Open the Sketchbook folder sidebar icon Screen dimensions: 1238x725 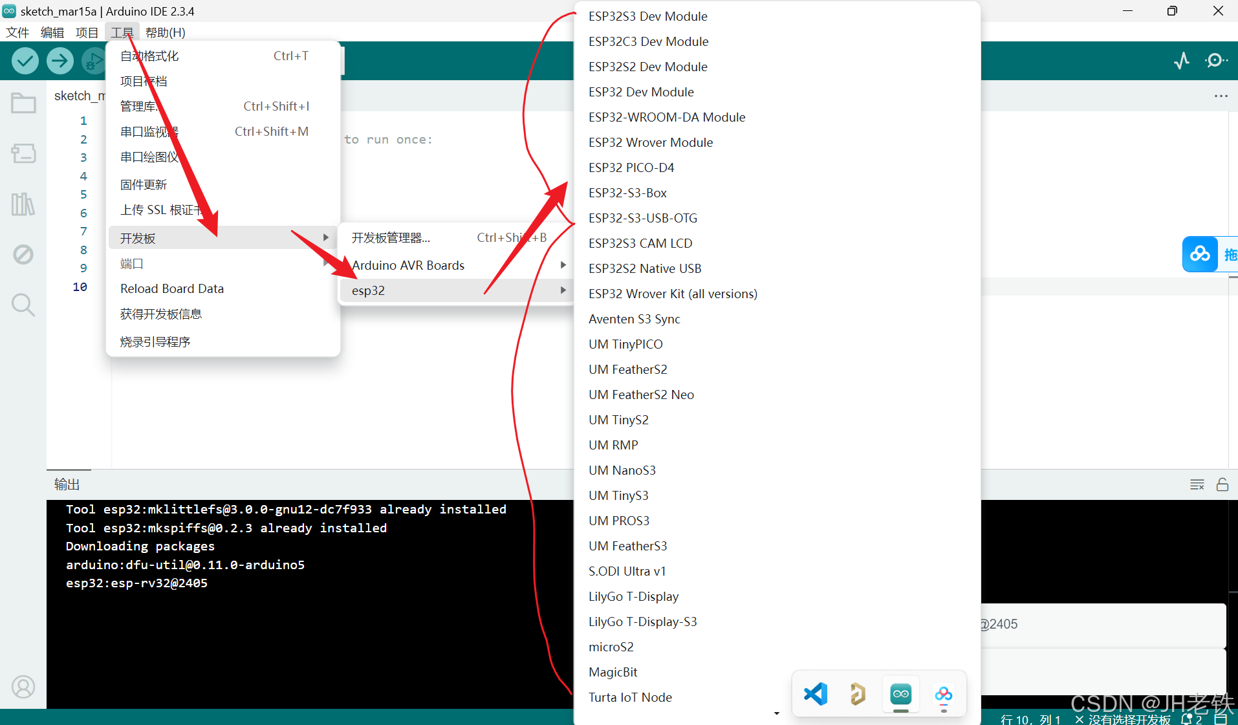(x=23, y=103)
